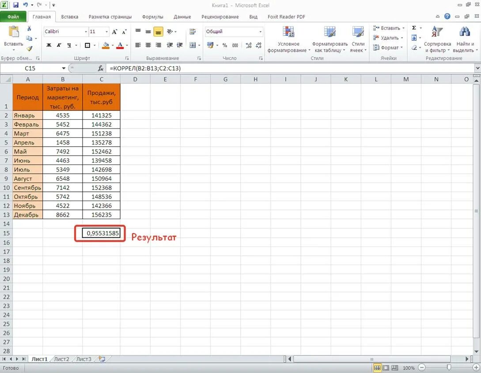Open the Файл tab
The height and width of the screenshot is (373, 481).
tap(13, 17)
